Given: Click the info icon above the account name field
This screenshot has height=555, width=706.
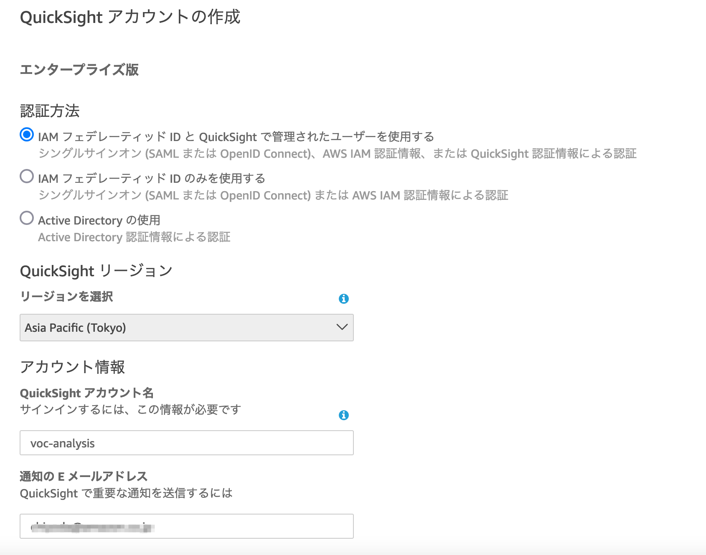Looking at the screenshot, I should point(343,415).
